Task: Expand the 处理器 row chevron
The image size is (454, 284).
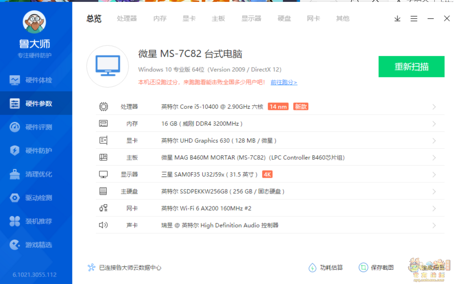Action: [x=434, y=107]
